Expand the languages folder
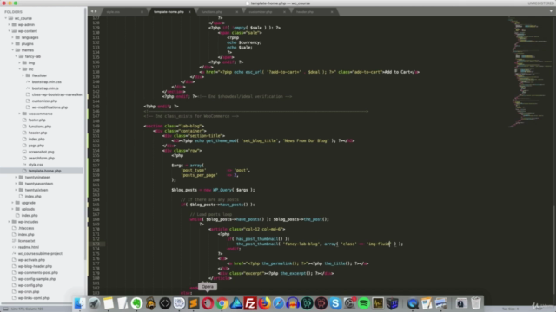 click(13, 37)
